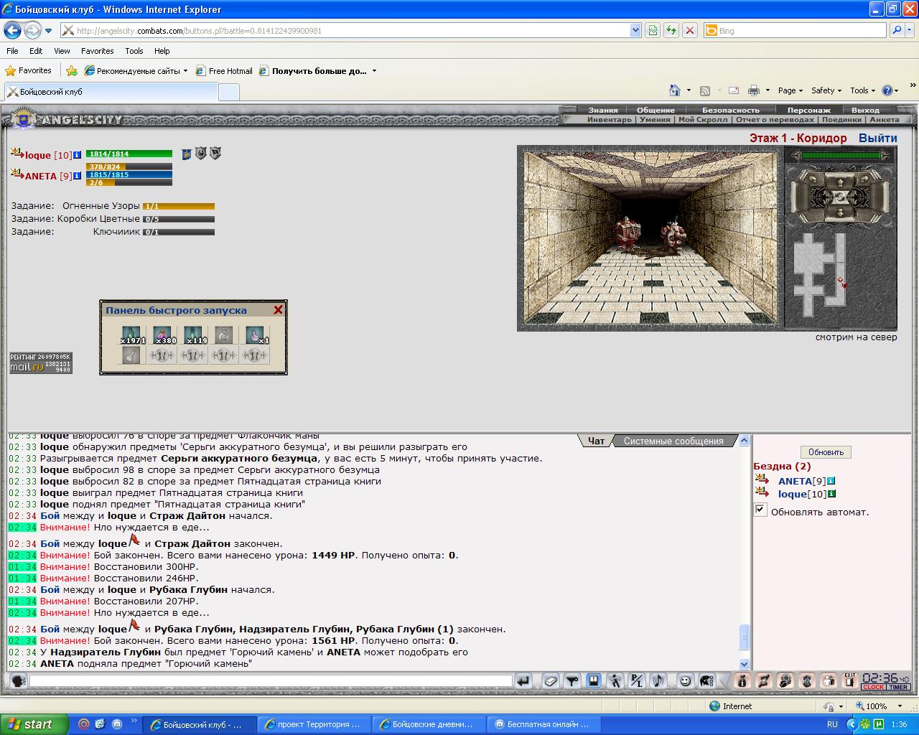919x735 pixels.
Task: Expand the Tools dropdown in command bar
Action: (x=873, y=90)
